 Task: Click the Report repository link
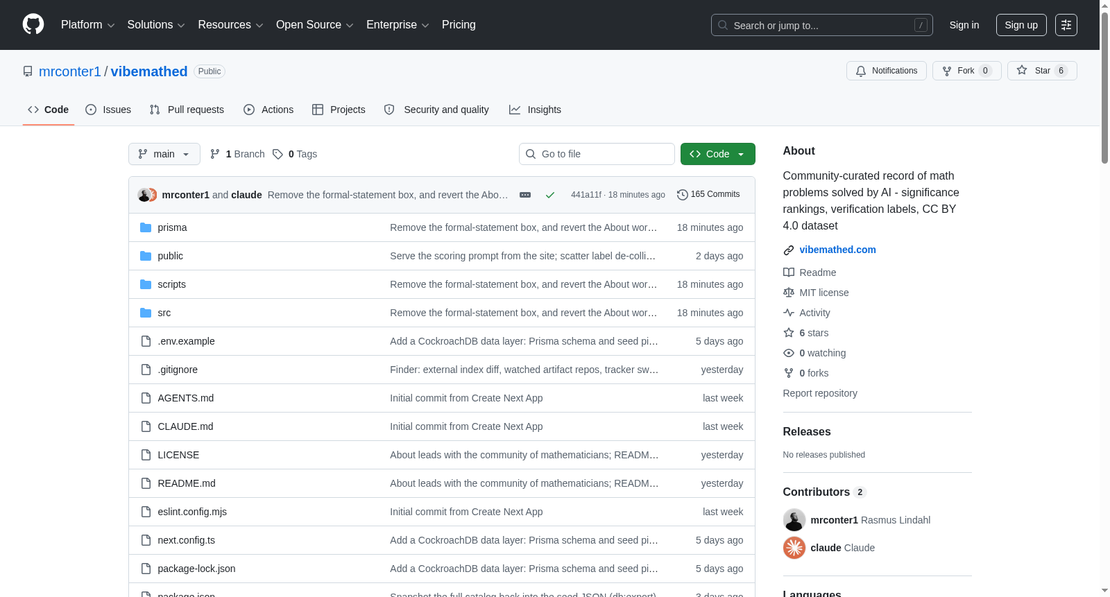coord(820,393)
